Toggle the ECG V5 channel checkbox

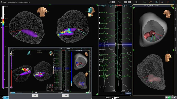pyautogui.click(x=99, y=75)
